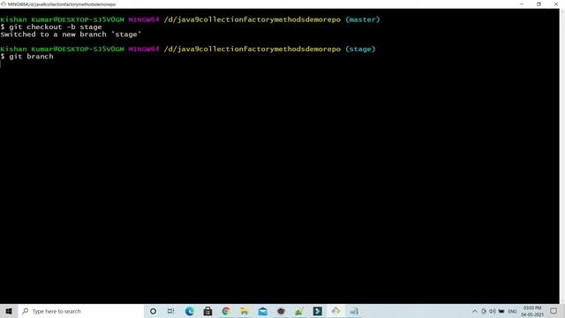Open File Explorer from the taskbar
565x318 pixels.
pyautogui.click(x=245, y=311)
